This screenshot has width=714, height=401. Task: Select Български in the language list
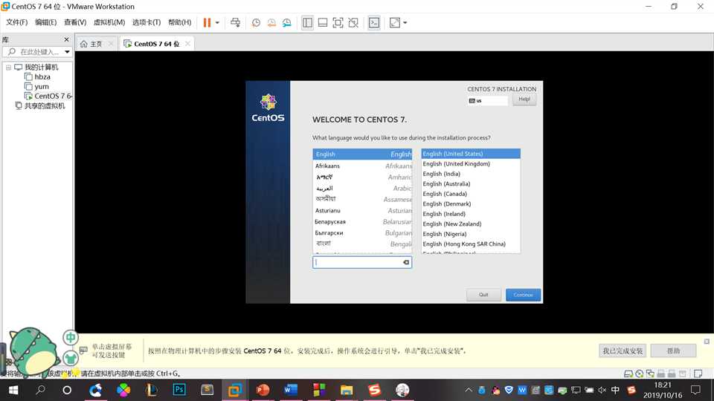pyautogui.click(x=362, y=232)
